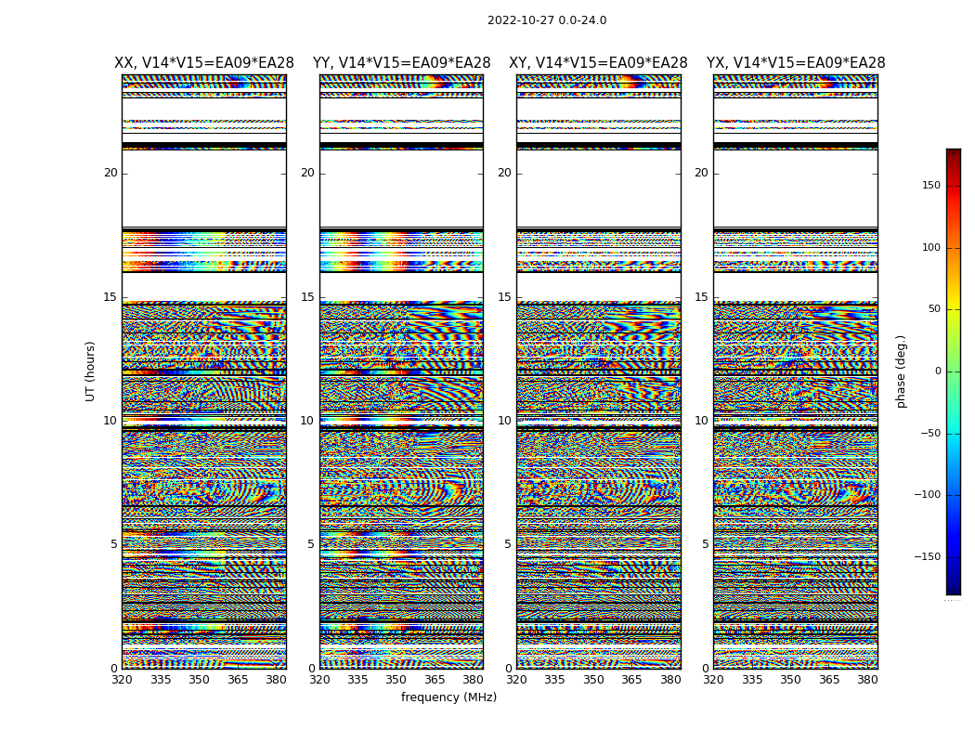Select the 'XX, V14*V15=EA09*EA28' panel title
The height and width of the screenshot is (743, 975).
tap(204, 63)
